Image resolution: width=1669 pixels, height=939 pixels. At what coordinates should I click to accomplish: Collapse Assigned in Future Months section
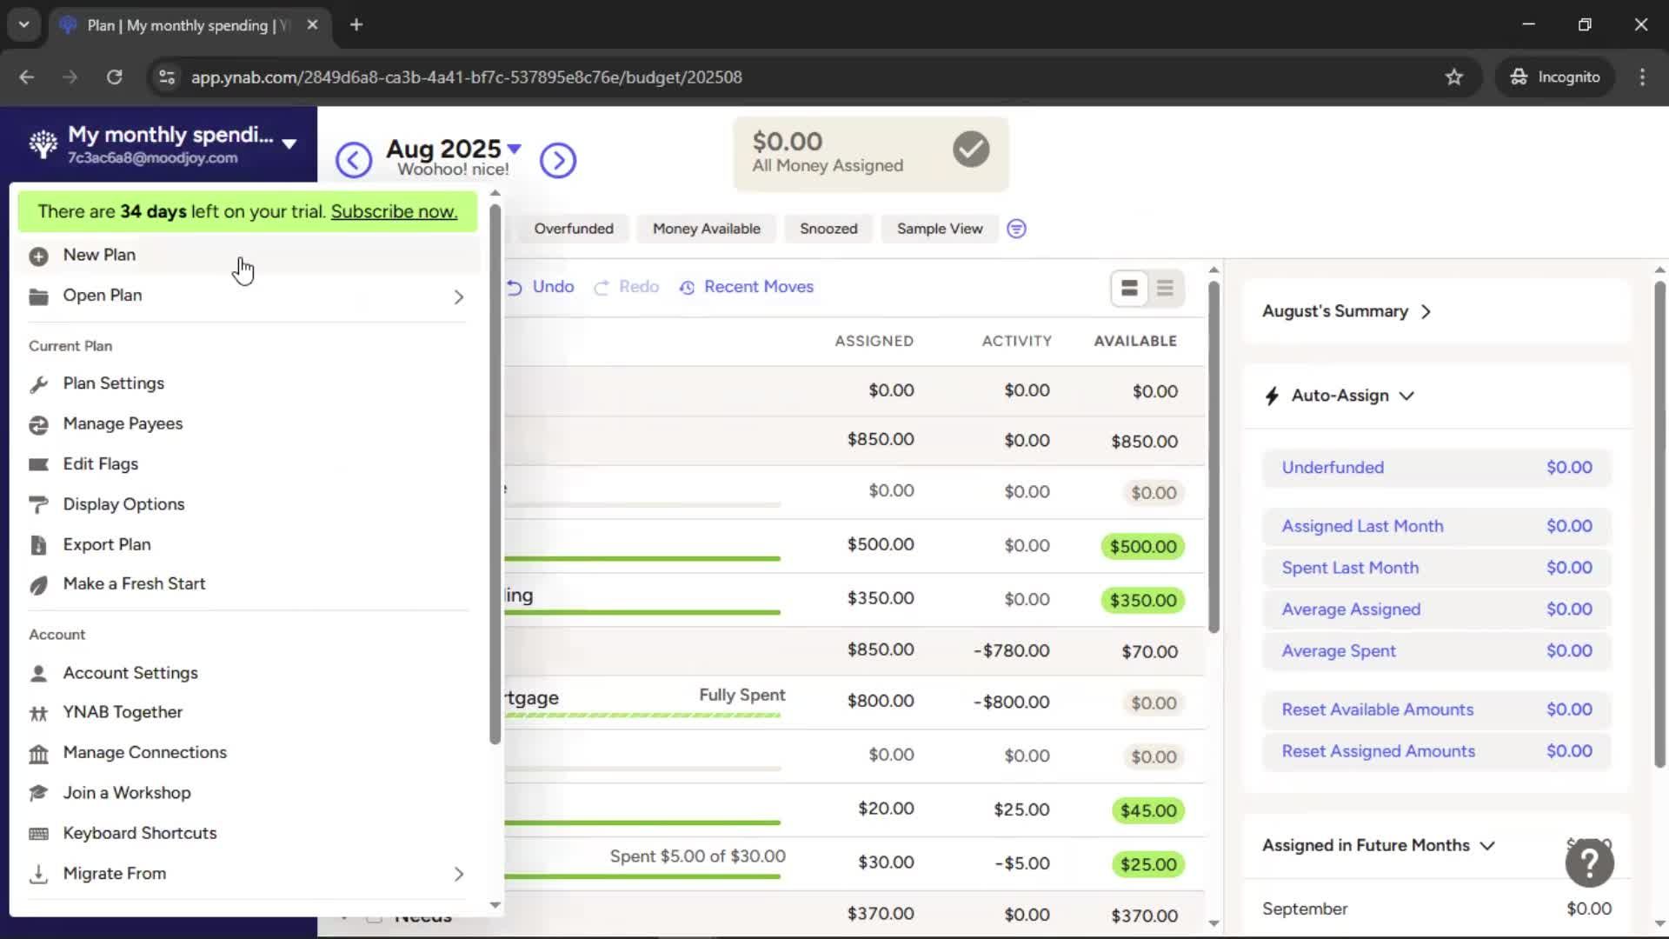point(1487,846)
